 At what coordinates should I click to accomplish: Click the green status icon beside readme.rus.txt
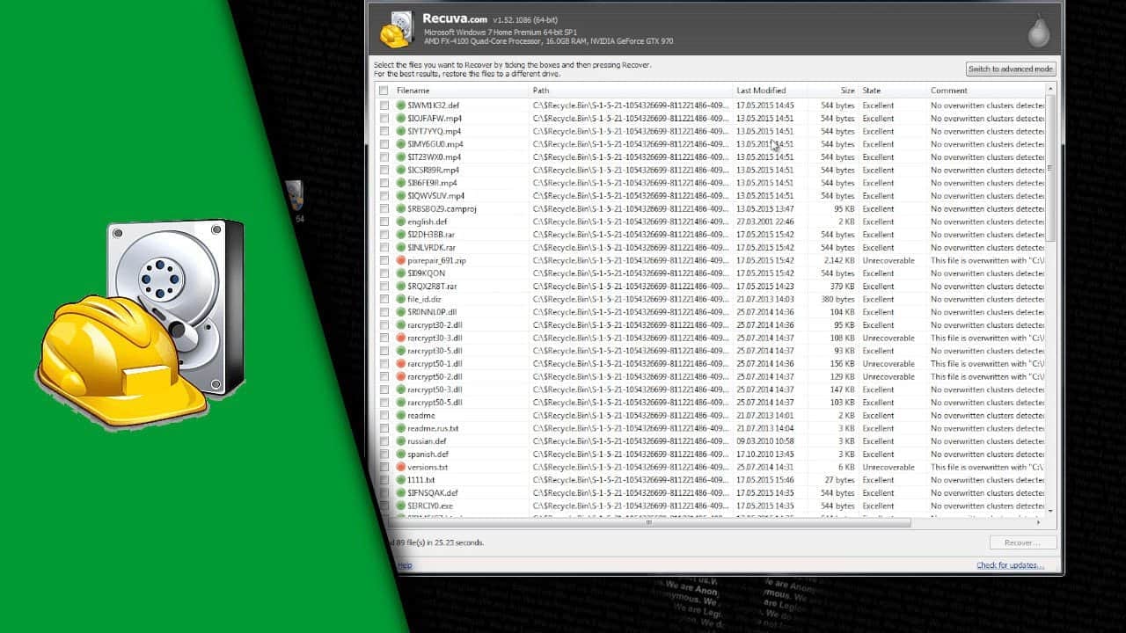(x=401, y=428)
